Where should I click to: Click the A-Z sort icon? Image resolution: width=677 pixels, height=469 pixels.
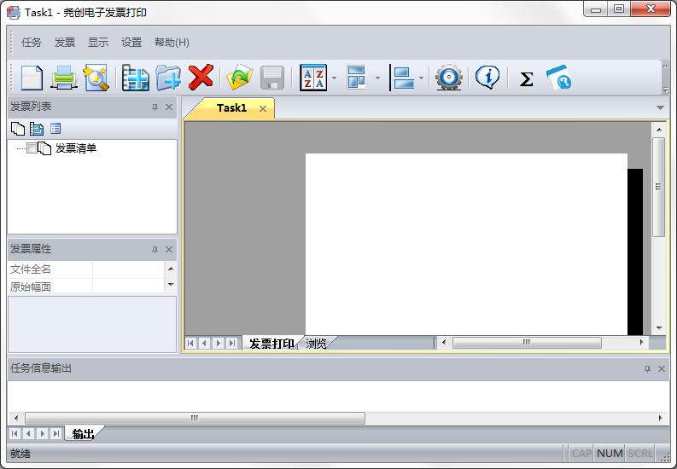pyautogui.click(x=313, y=78)
